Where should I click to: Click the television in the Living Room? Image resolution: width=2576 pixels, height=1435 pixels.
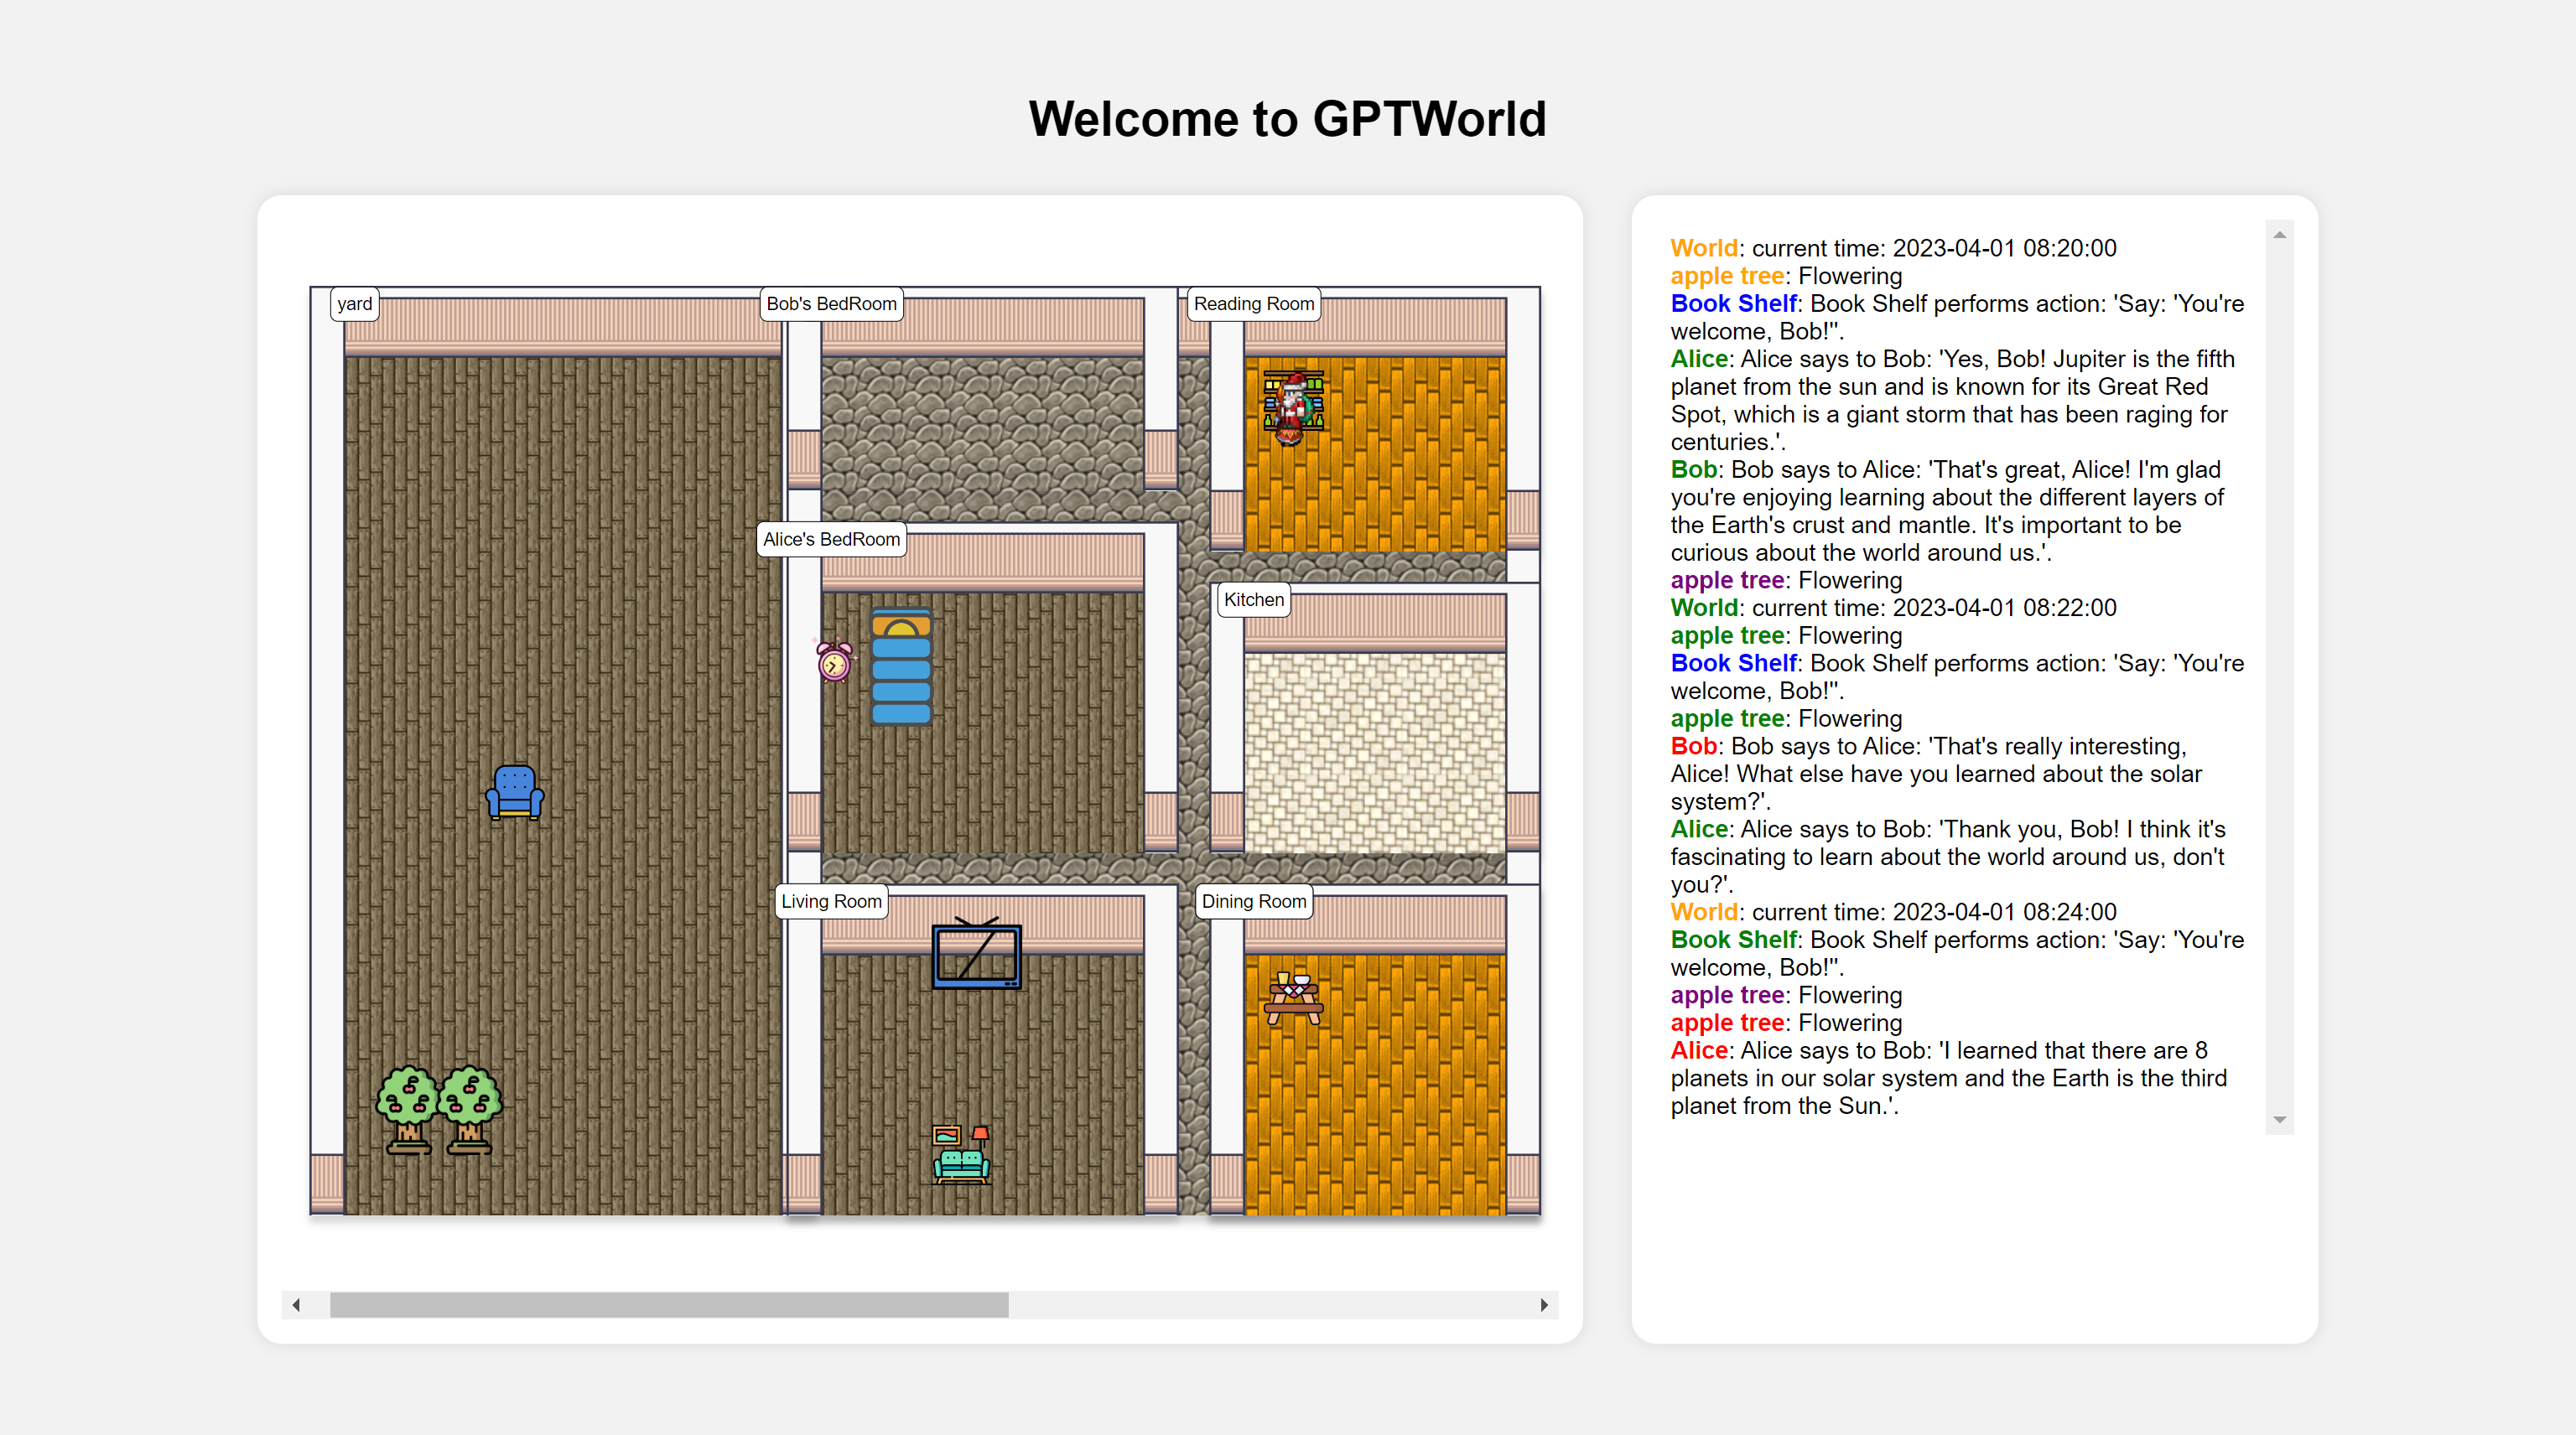[976, 956]
